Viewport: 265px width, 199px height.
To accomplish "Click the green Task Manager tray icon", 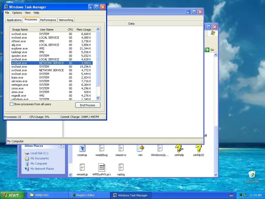I will pyautogui.click(x=241, y=195).
